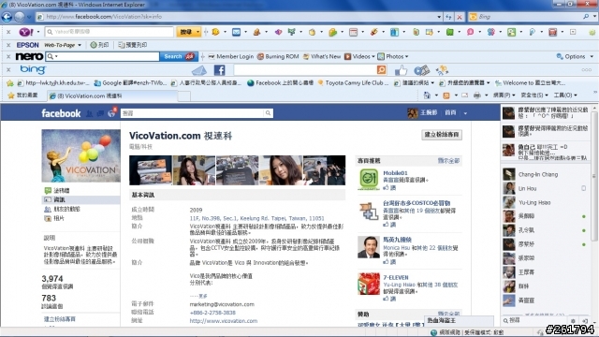Open the 7-ELEVEN page link

(x=396, y=277)
